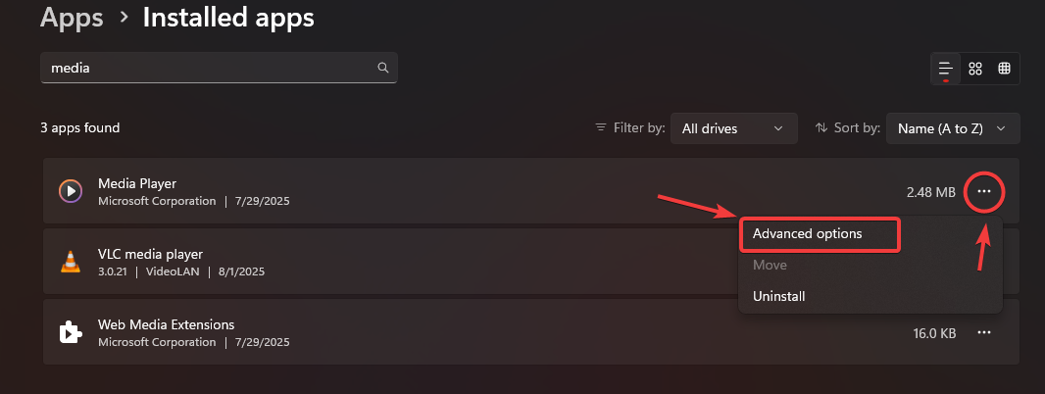Click the VLC cone icon
This screenshot has width=1045, height=394.
[71, 262]
